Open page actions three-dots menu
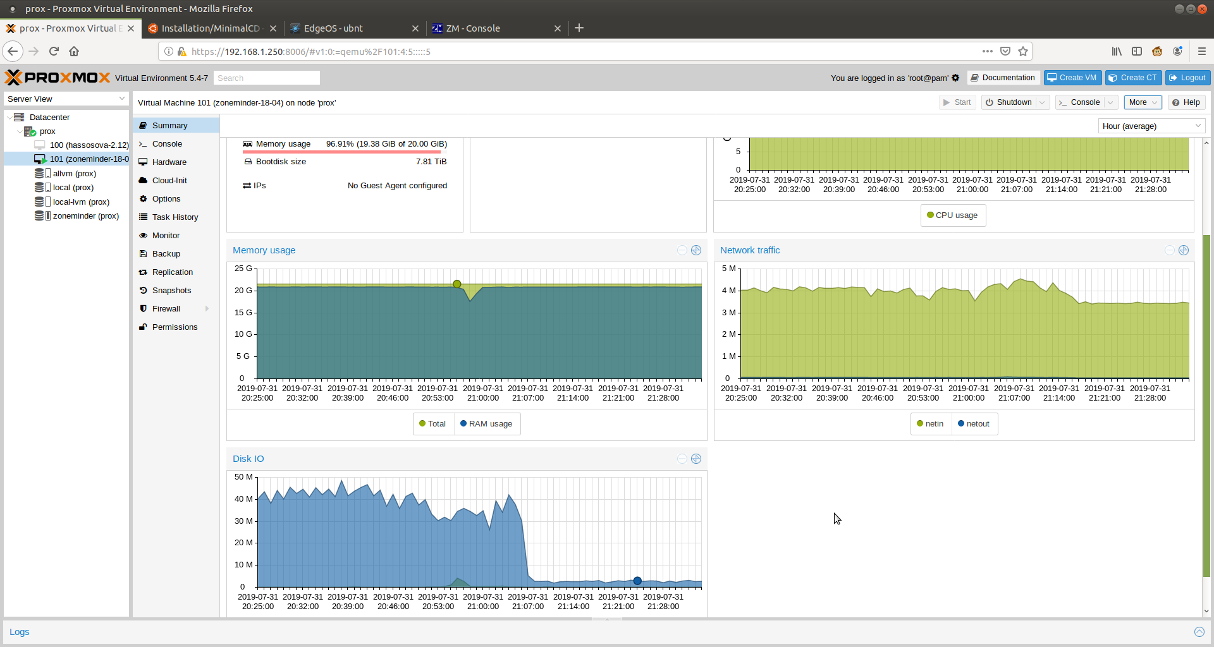This screenshot has height=647, width=1214. [988, 51]
